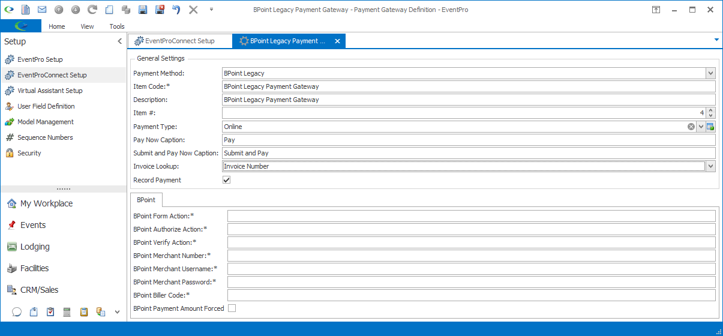The image size is (723, 336).
Task: Click the BPoint Merchant Number field
Action: click(471, 256)
